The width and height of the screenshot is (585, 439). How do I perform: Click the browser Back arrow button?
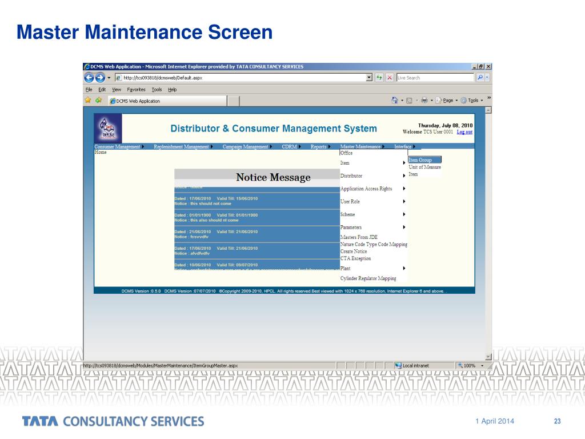(89, 78)
